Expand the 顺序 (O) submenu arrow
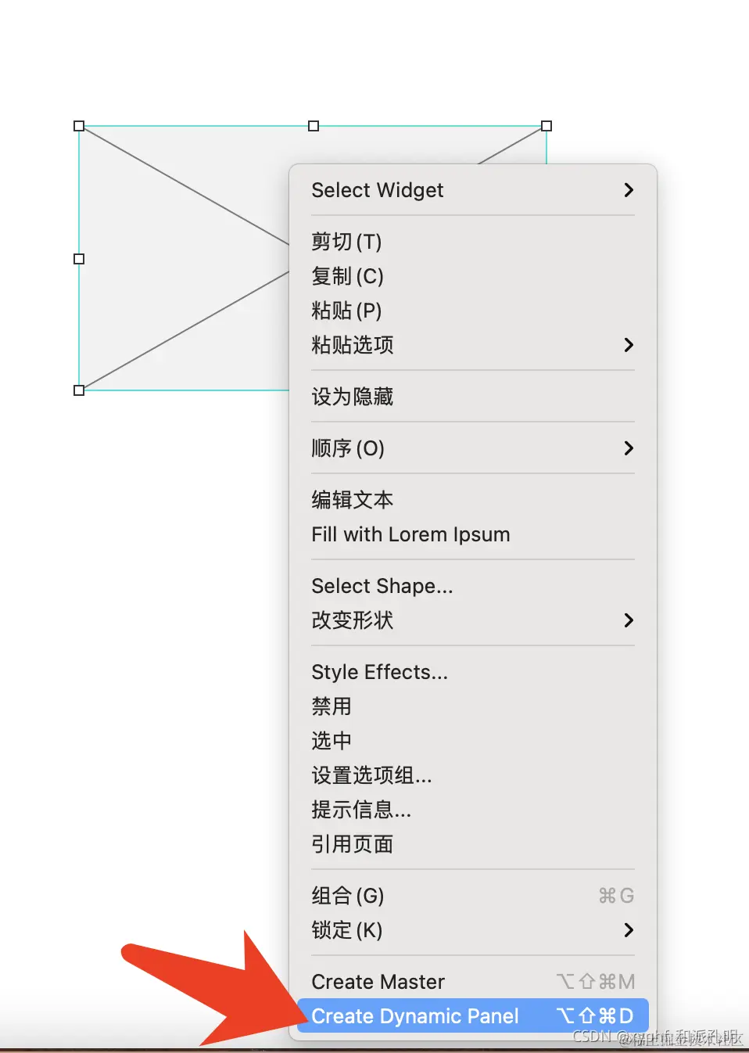 (629, 448)
